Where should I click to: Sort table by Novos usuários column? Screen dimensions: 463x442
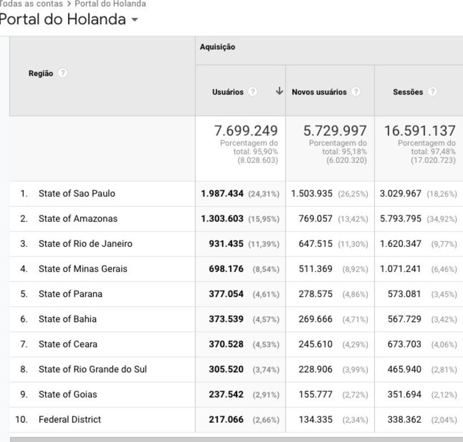(x=319, y=92)
